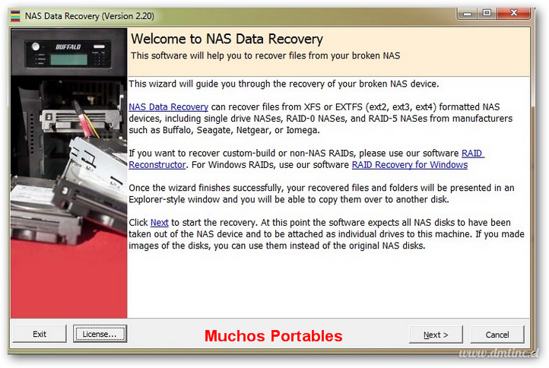The height and width of the screenshot is (368, 549).
Task: Click the 'This software will help you' subtitle
Action: [x=265, y=56]
